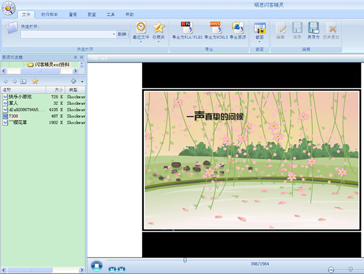Image resolution: width=364 pixels, height=274 pixels.
Task: Select the 文件 ribbon tab
Action: [26, 15]
